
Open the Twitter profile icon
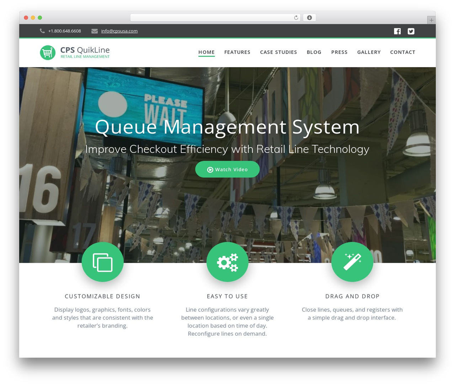click(411, 31)
